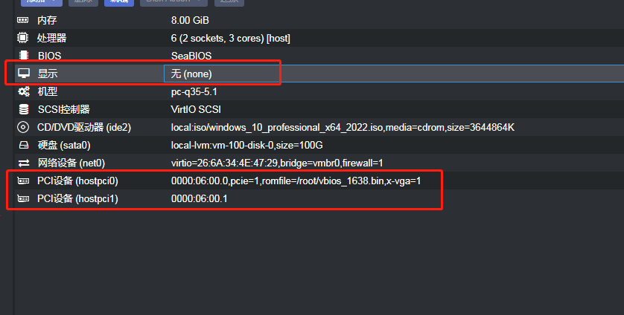Select the romfile vbios_1638.bin PCI value
The image size is (624, 315).
(296, 181)
